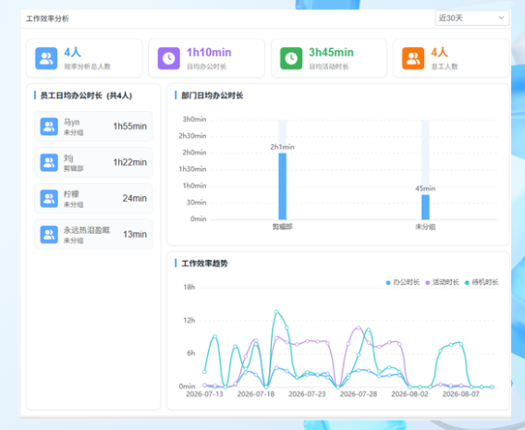
Task: Click the chevron arrow in date range selector
Action: pyautogui.click(x=501, y=18)
